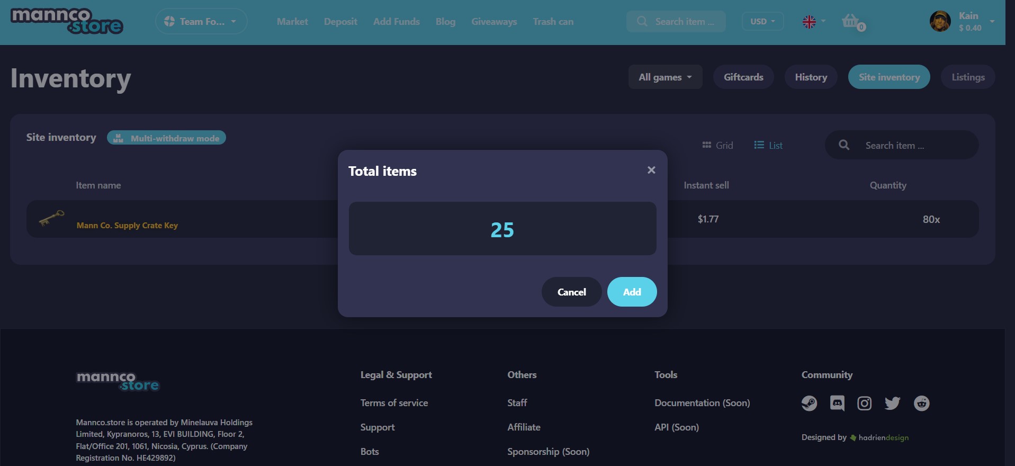1015x466 pixels.
Task: Open the Support footer link
Action: (x=378, y=427)
